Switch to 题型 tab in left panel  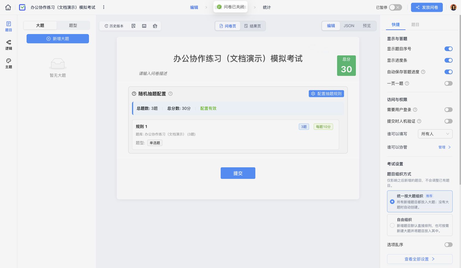(73, 25)
